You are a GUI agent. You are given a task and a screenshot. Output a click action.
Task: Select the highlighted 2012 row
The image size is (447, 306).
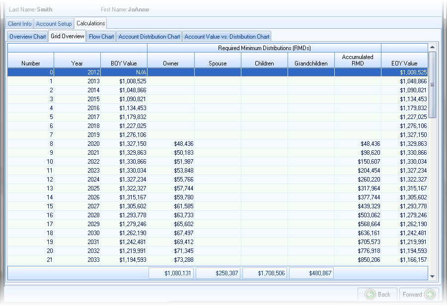click(217, 72)
